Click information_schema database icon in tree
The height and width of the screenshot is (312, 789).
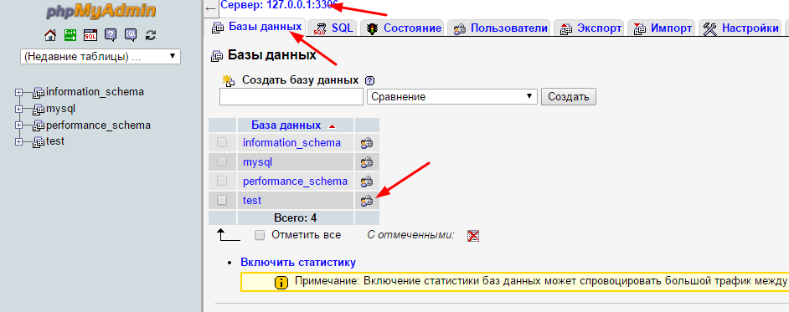[39, 93]
